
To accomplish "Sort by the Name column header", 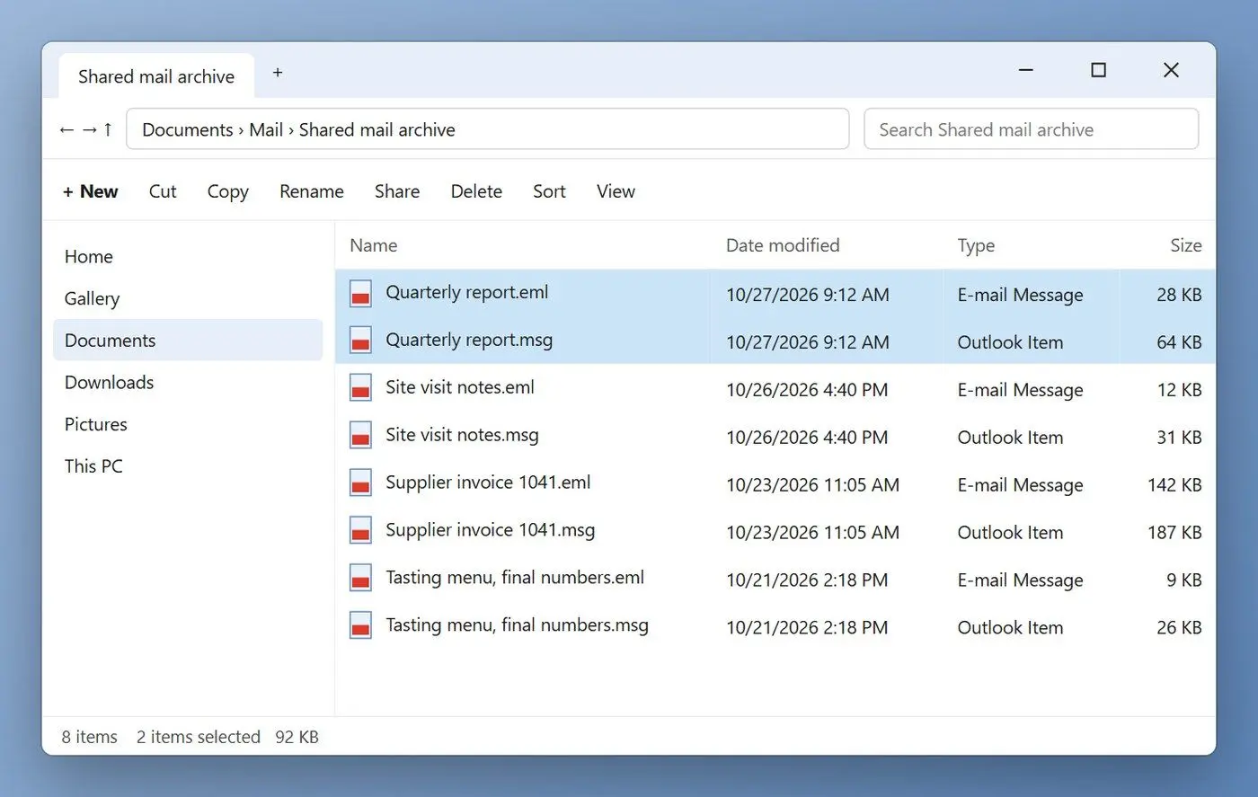I will coord(373,245).
